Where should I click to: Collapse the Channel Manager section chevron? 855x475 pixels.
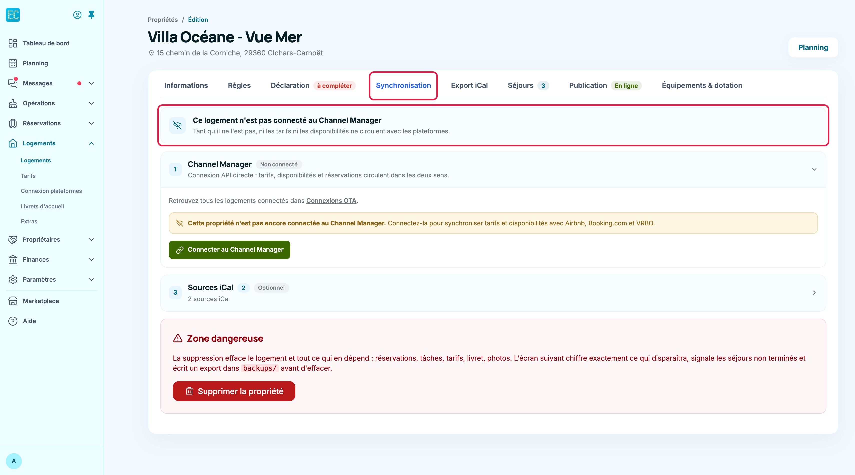pos(814,169)
